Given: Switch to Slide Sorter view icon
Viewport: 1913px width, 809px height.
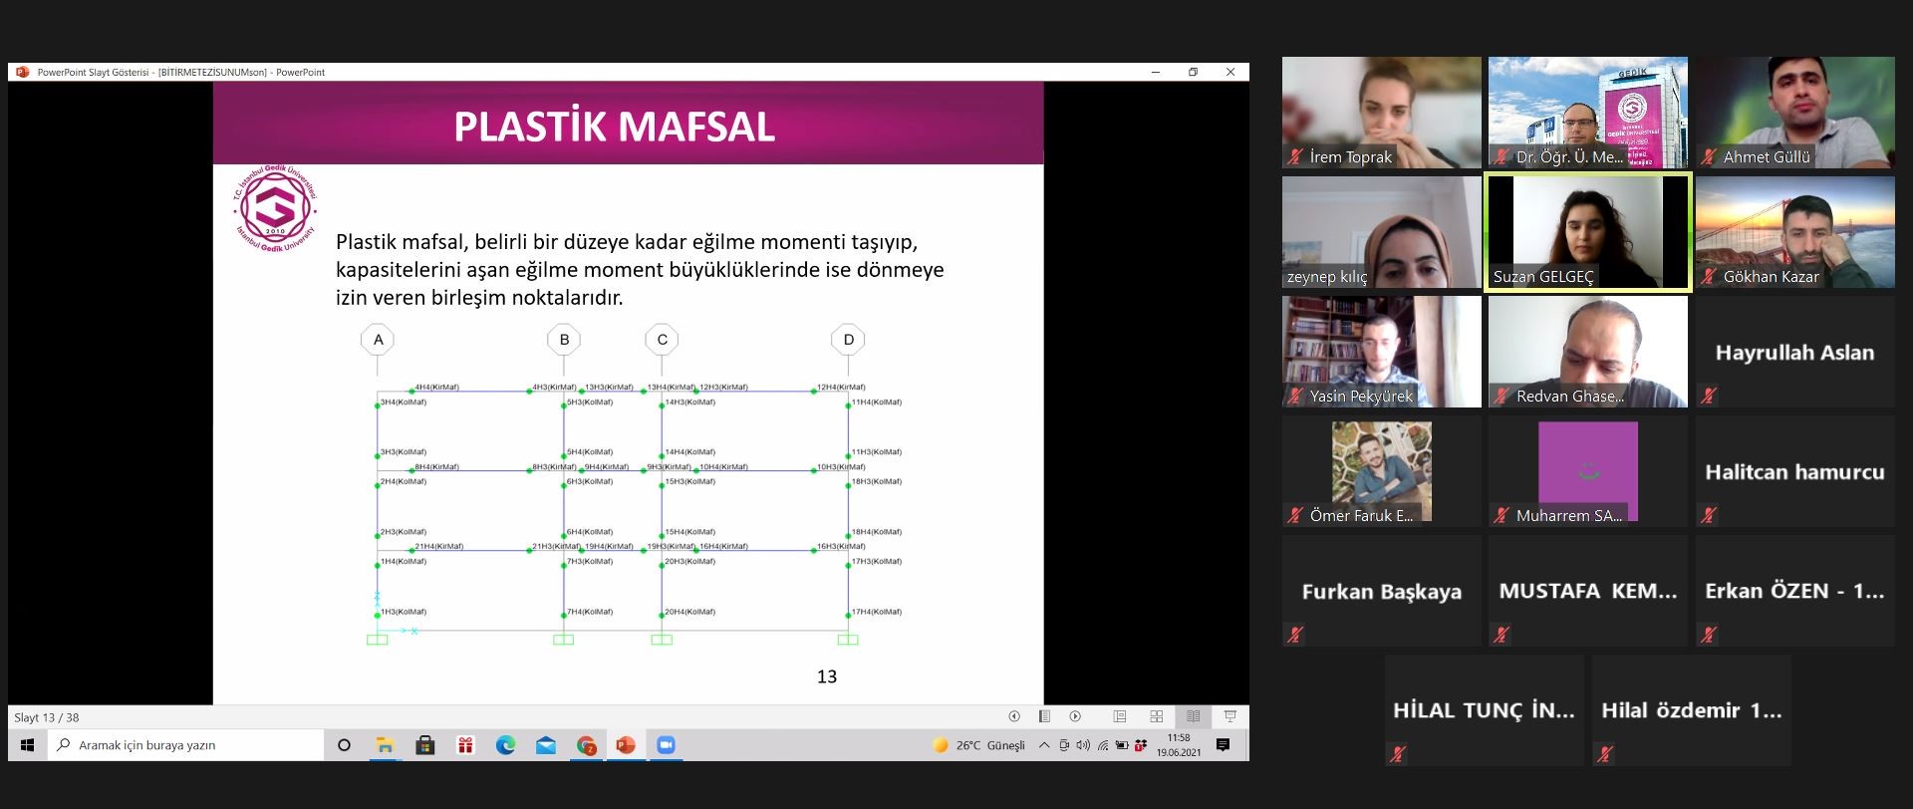Looking at the screenshot, I should [1157, 716].
